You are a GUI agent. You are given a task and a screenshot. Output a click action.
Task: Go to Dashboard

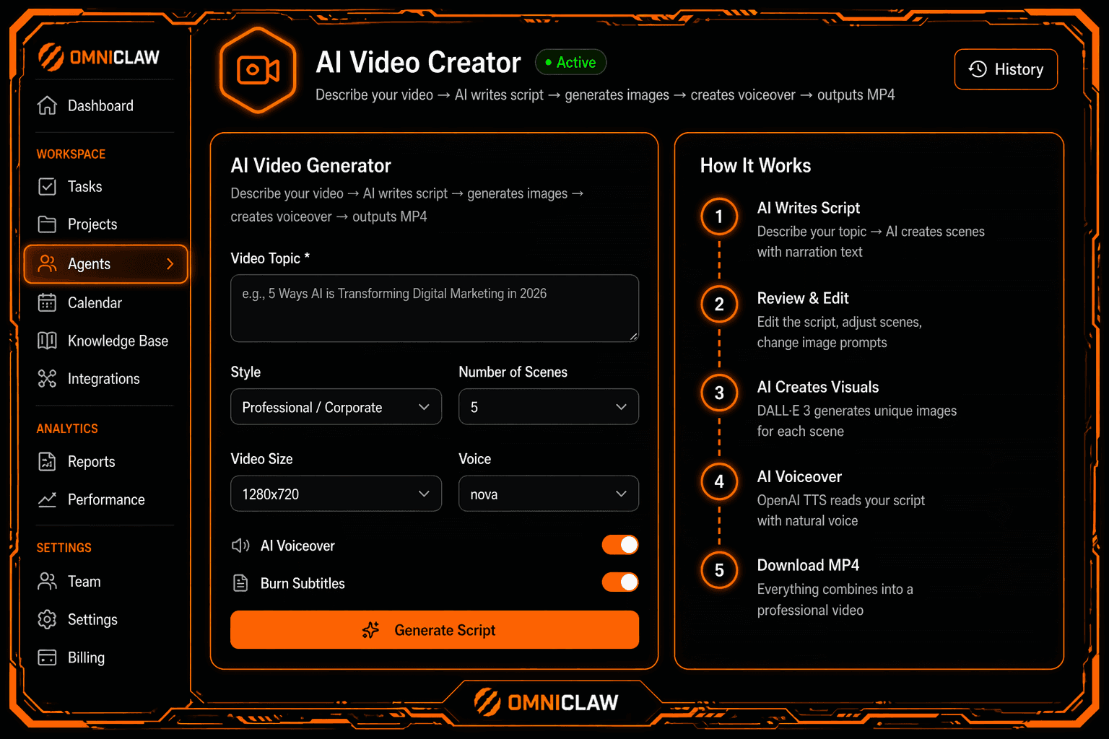(105, 105)
